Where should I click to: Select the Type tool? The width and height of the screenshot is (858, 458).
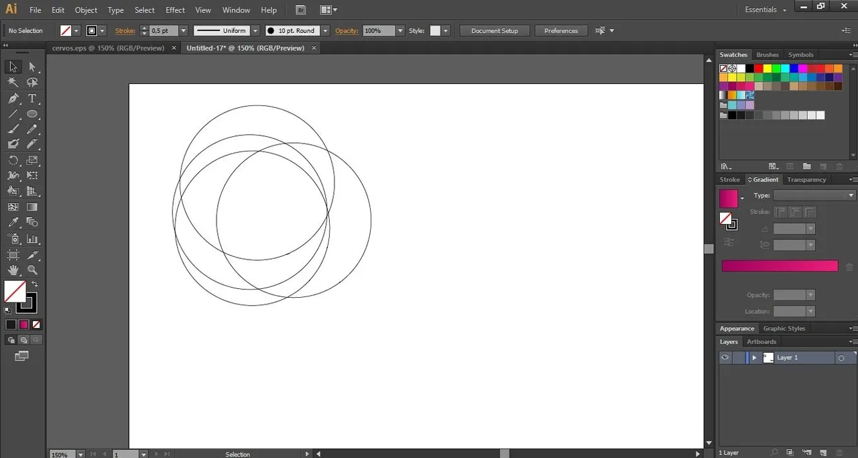(x=32, y=98)
